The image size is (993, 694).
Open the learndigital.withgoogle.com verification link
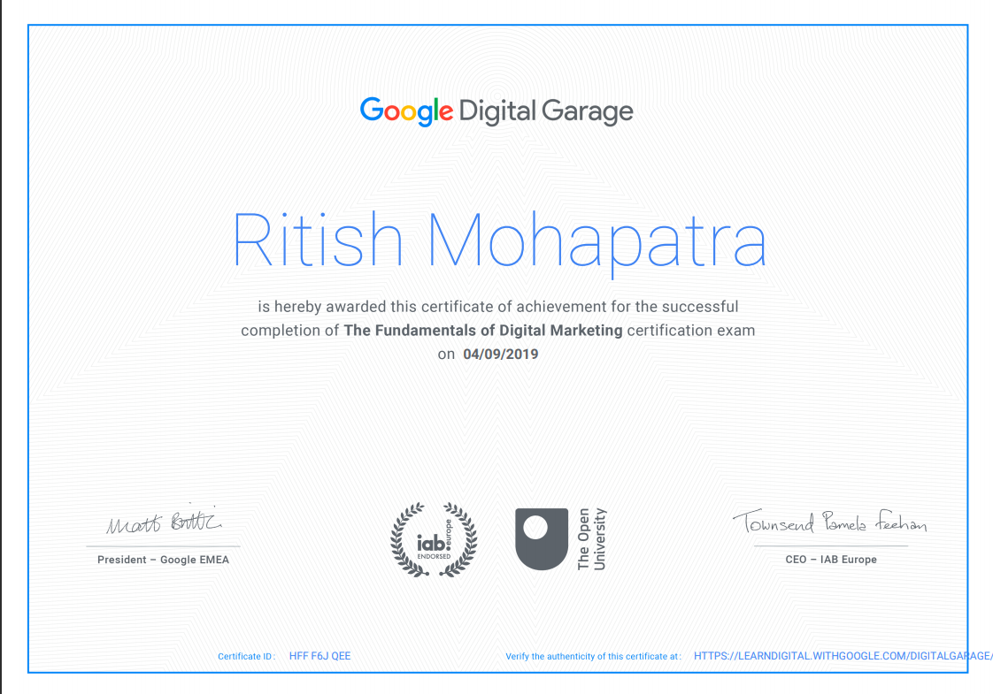pos(843,656)
